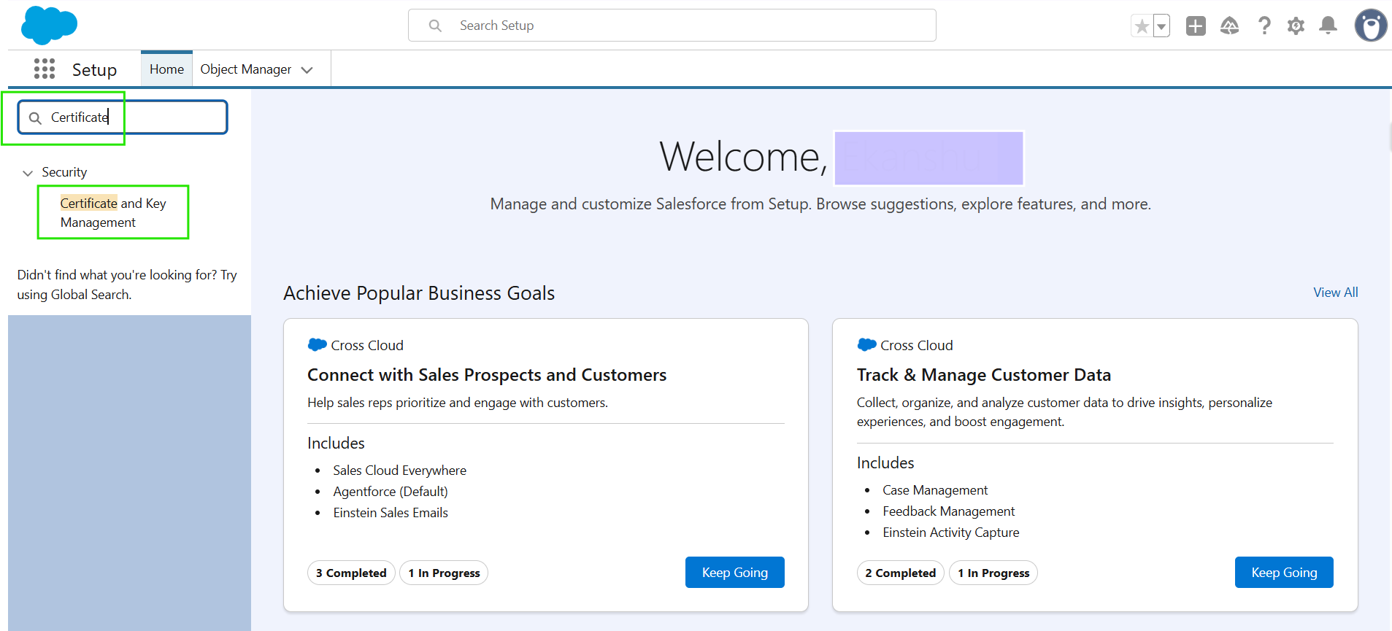Image resolution: width=1392 pixels, height=631 pixels.
Task: Click Keep Going on Connect with Sales Prospects
Action: (734, 573)
